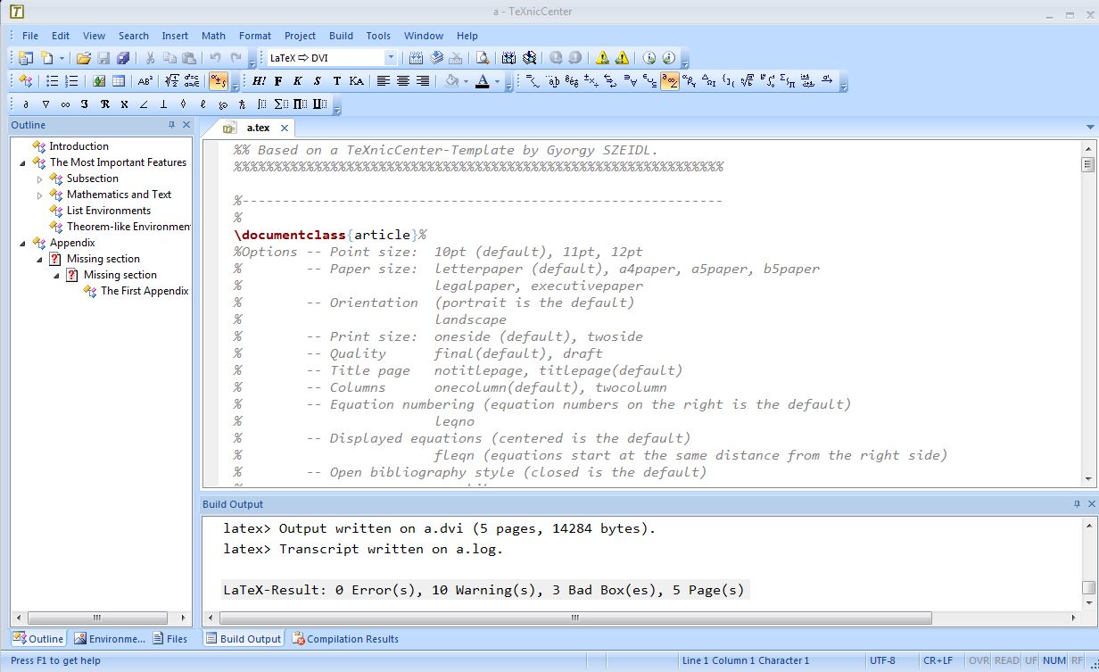Click the insert picture toolbar icon
The width and height of the screenshot is (1099, 672).
pyautogui.click(x=99, y=81)
